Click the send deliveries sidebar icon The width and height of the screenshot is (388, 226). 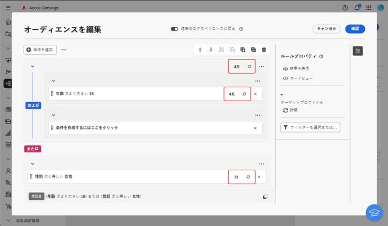tap(8, 72)
